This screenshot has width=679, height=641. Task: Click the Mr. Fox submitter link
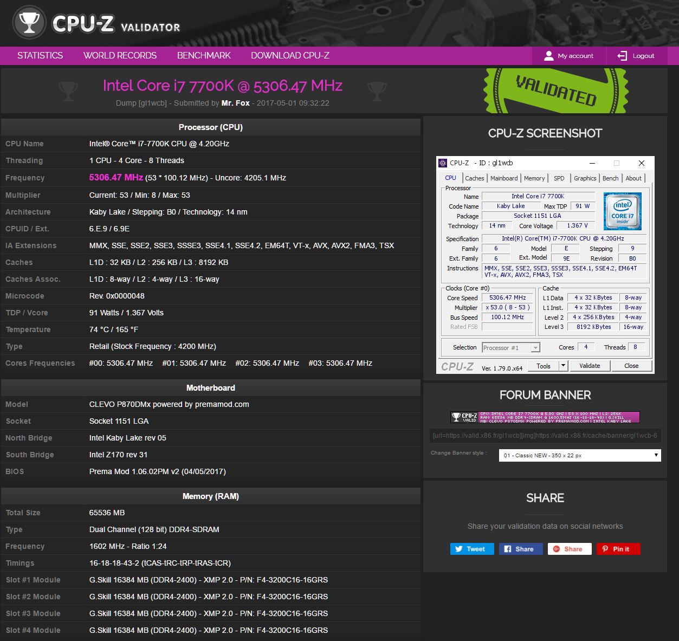235,103
